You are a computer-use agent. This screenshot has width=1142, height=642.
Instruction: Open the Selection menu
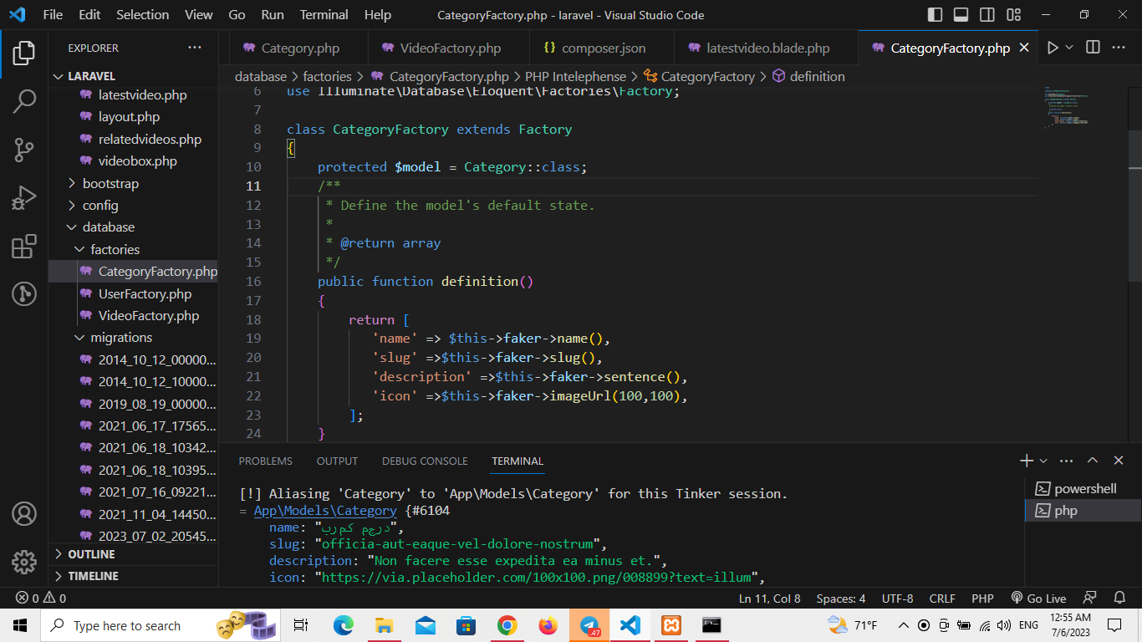[x=142, y=15]
